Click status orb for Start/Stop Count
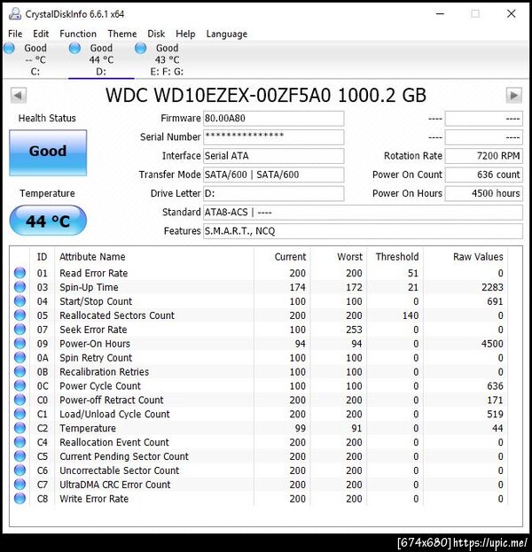Image resolution: width=532 pixels, height=552 pixels. (20, 301)
